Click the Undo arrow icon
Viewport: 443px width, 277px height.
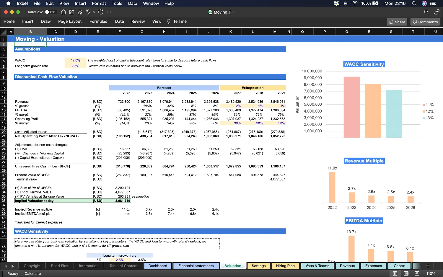[x=88, y=12]
